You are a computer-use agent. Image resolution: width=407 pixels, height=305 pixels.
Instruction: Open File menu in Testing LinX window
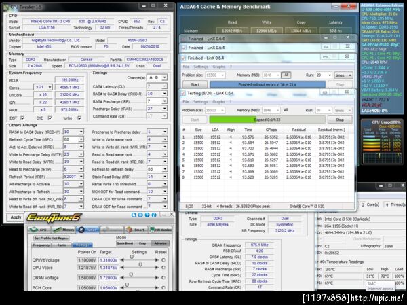click(x=186, y=102)
